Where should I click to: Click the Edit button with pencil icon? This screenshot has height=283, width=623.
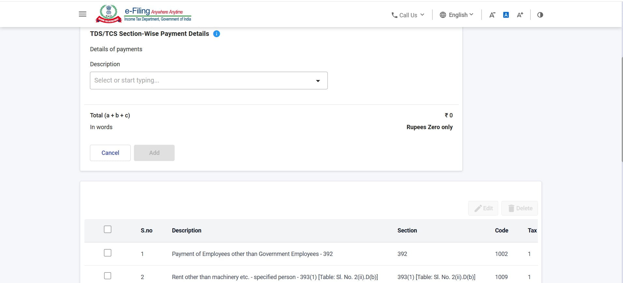483,208
